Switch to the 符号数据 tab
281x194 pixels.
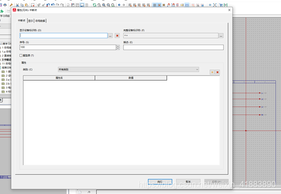pyautogui.click(x=40, y=21)
